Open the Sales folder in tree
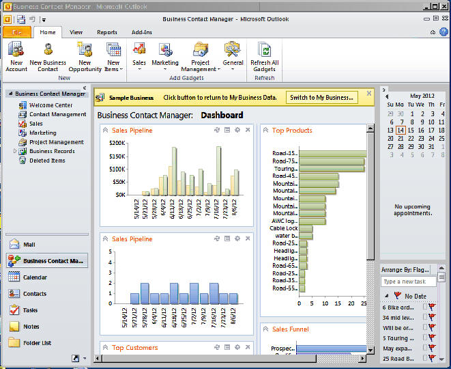Image resolution: width=451 pixels, height=369 pixels. click(x=35, y=124)
